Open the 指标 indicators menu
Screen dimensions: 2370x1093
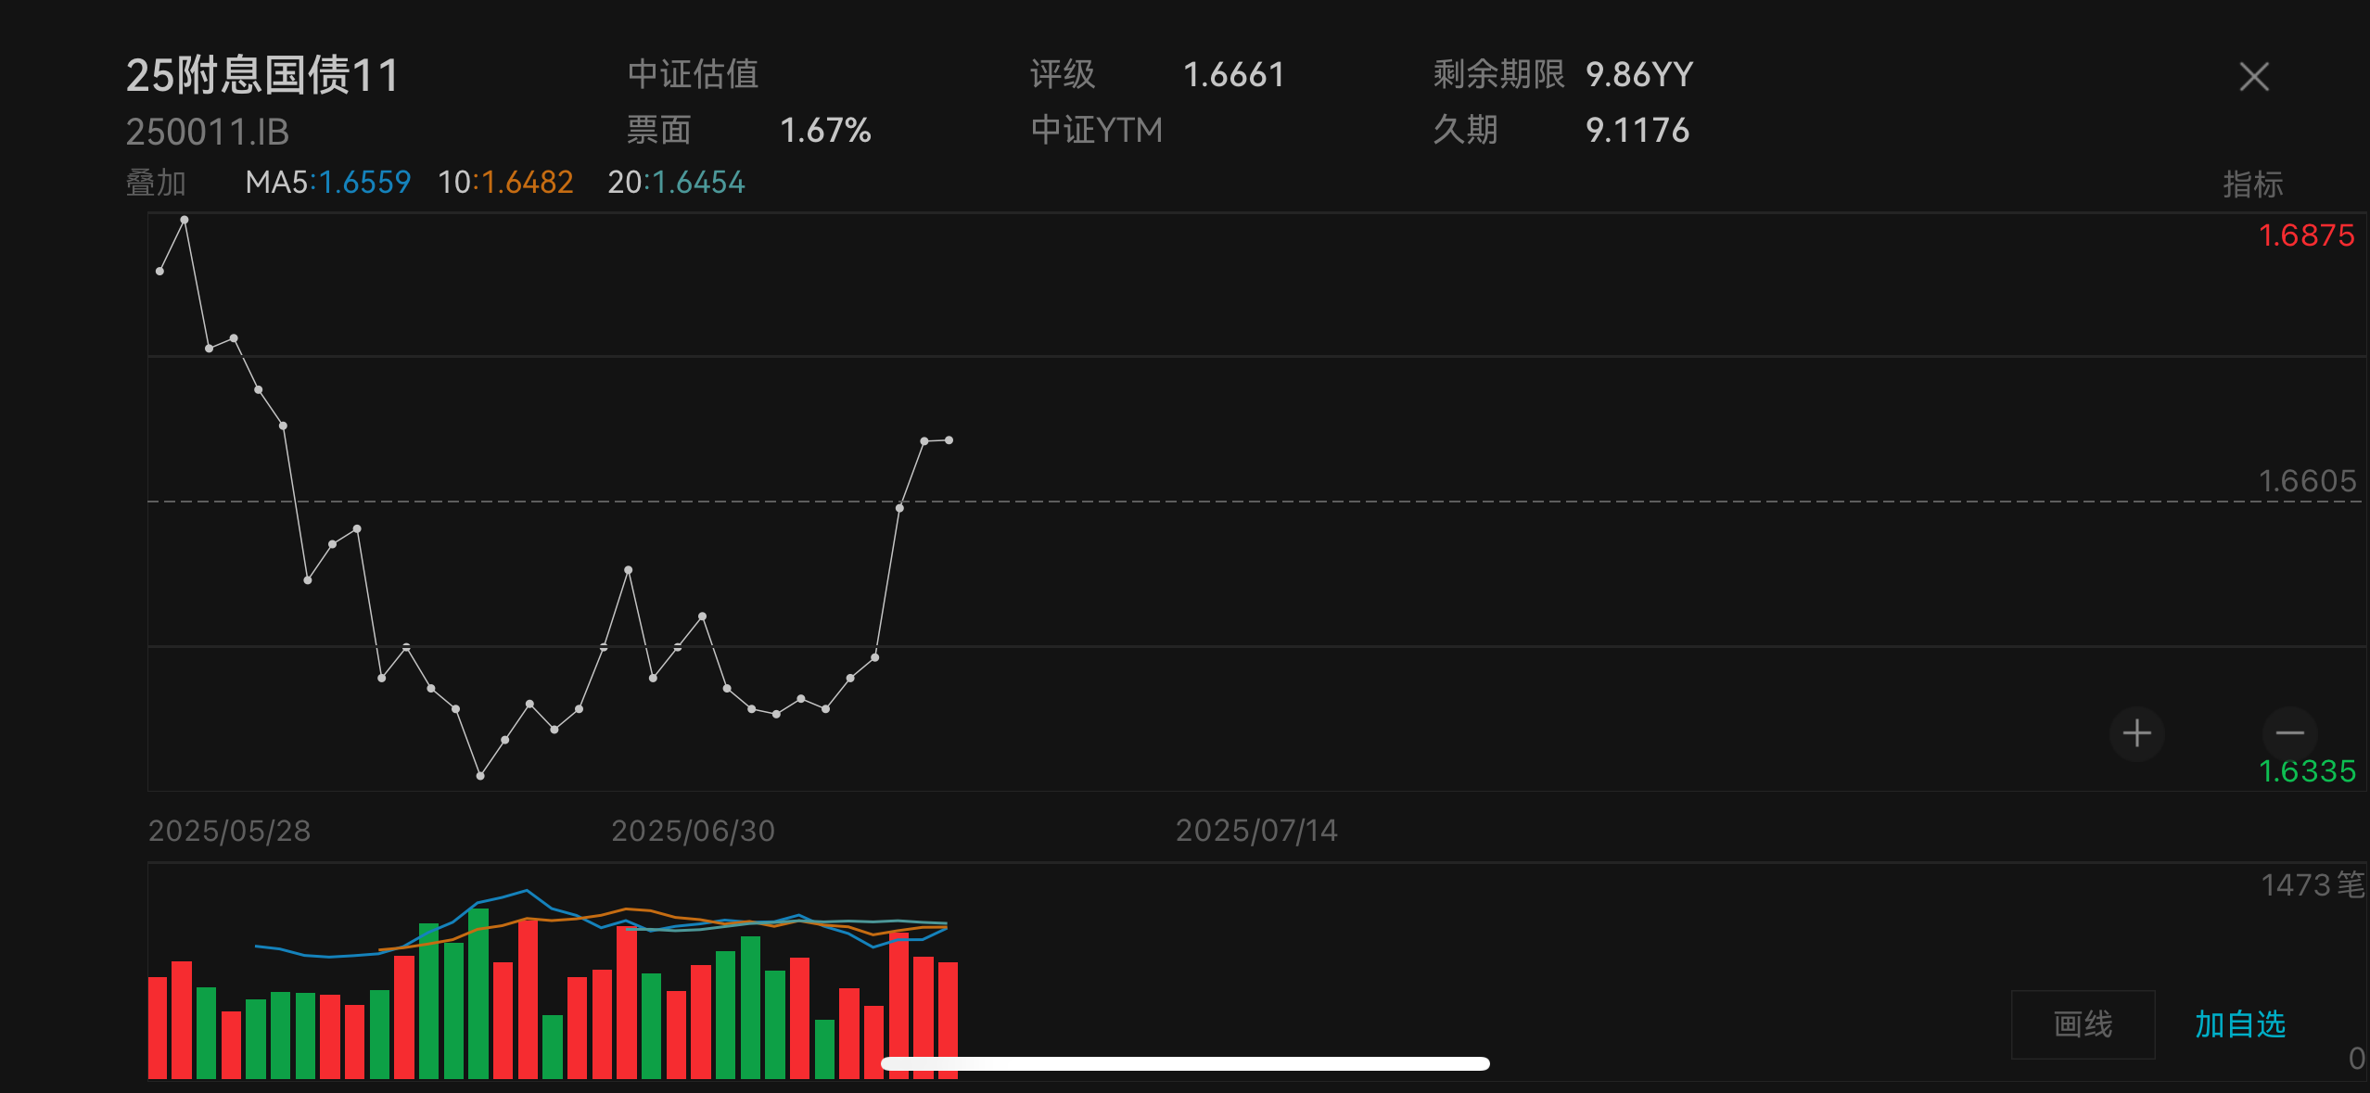2252,184
